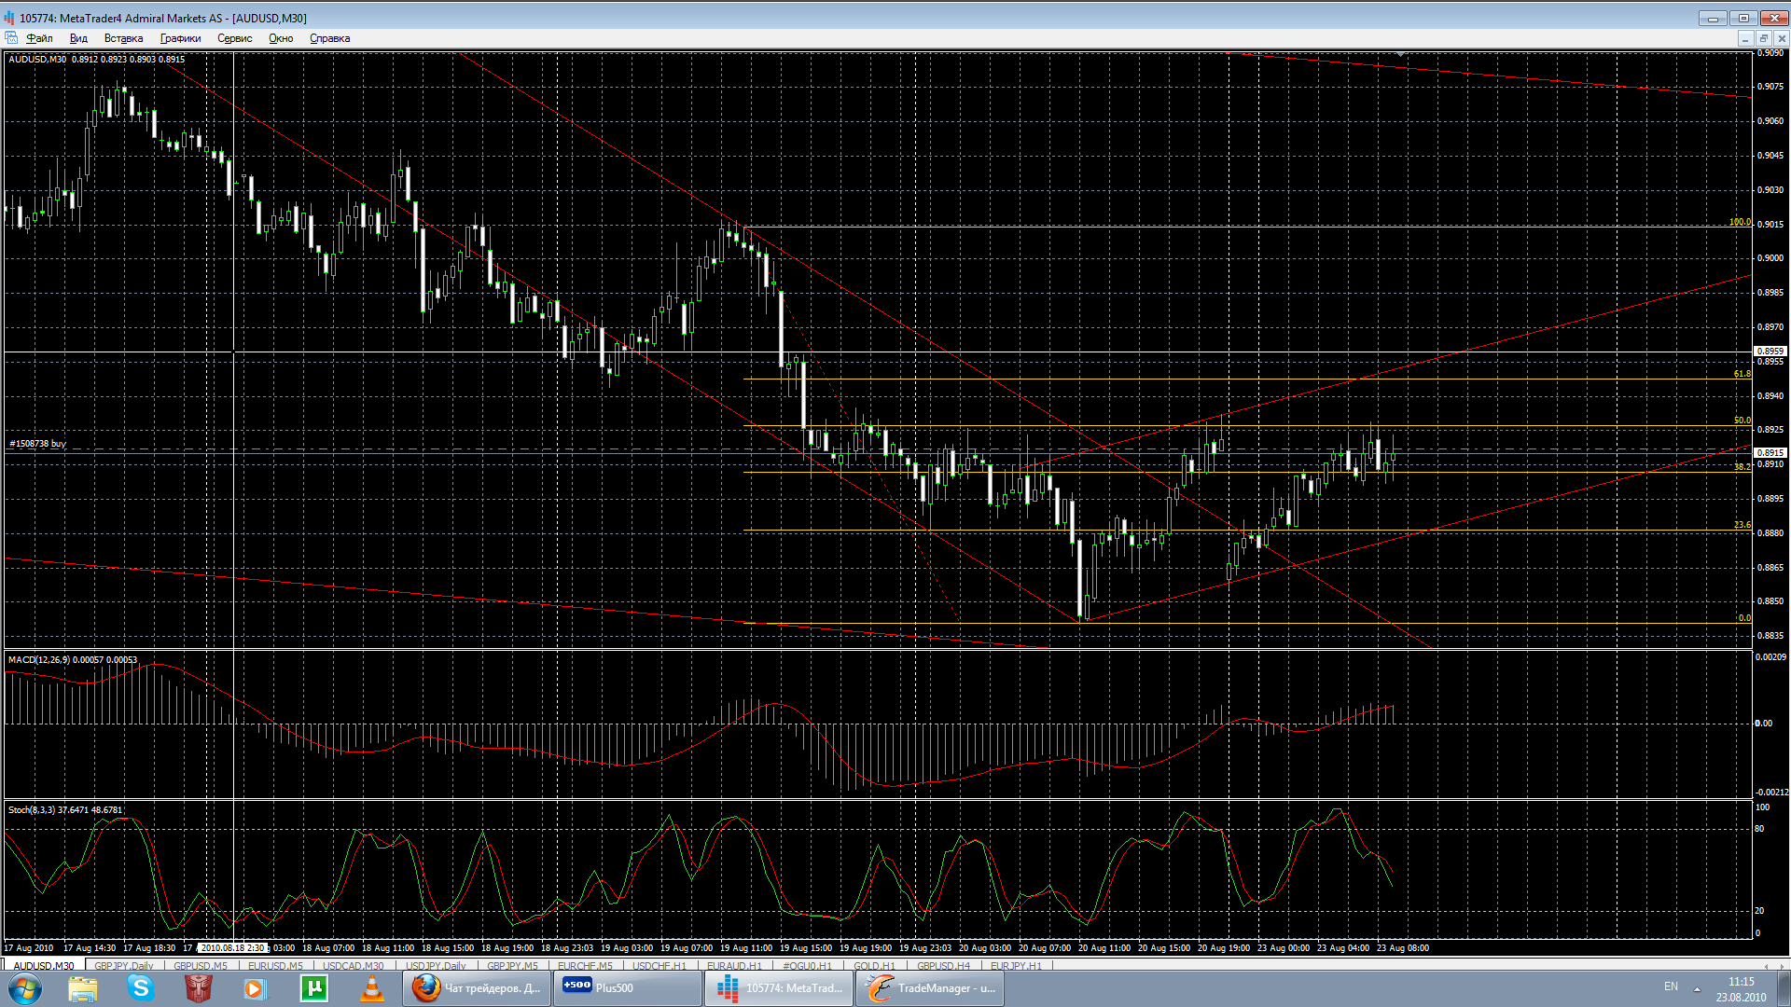Open the Файл menu
1791x1007 pixels.
[x=39, y=38]
